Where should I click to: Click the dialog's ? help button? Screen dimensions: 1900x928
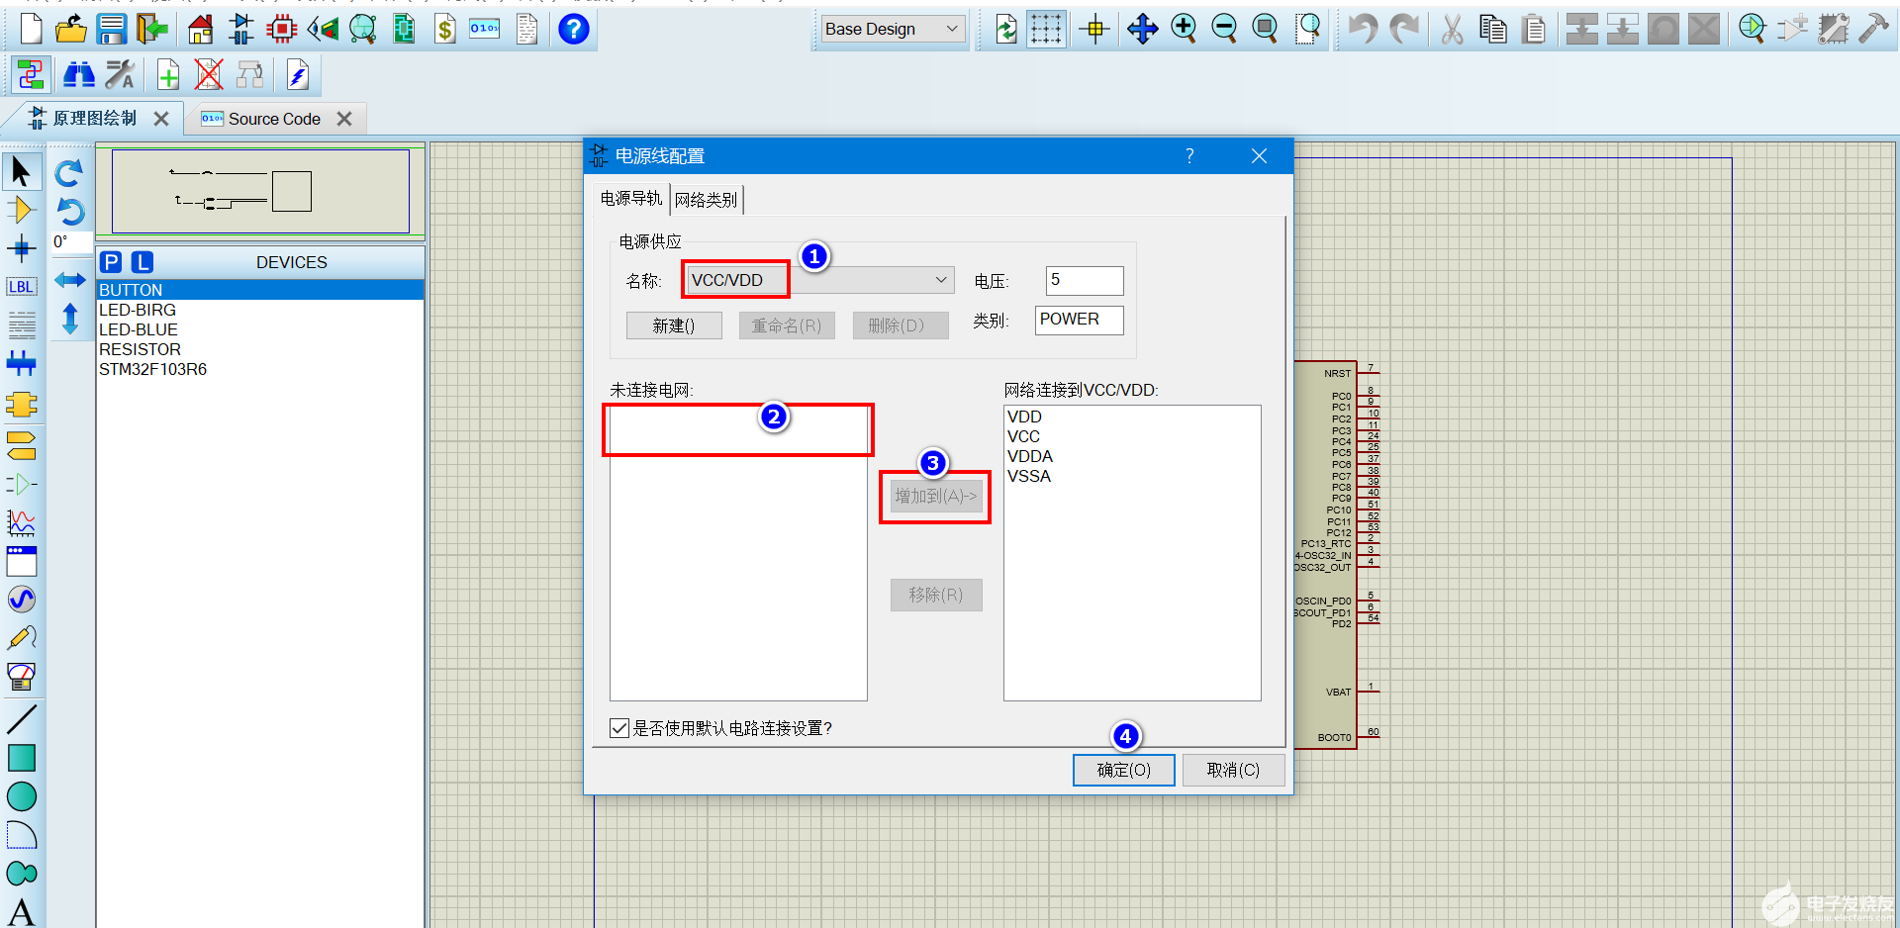coord(1189,155)
